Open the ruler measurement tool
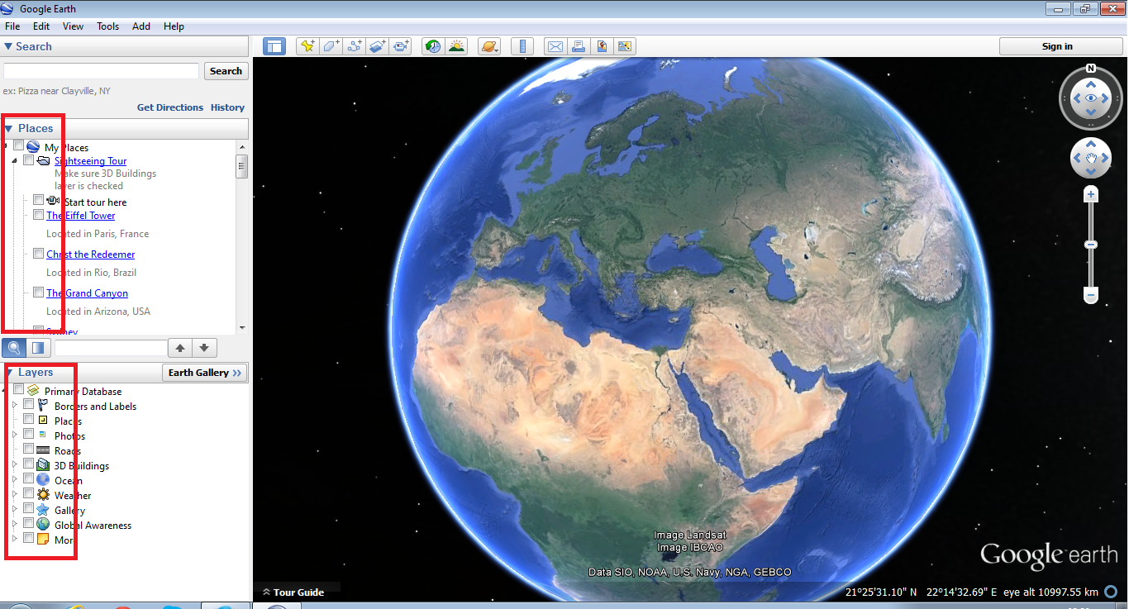1129x609 pixels. pos(522,46)
